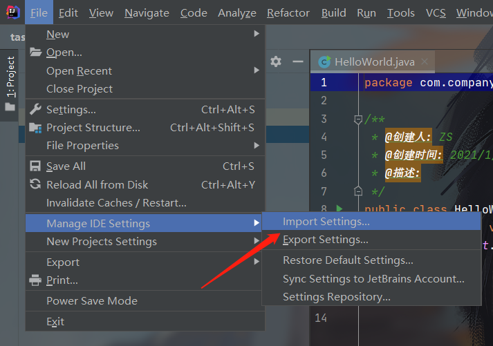Screen dimensions: 493x346
Task: Open the File menu
Action: click(39, 13)
